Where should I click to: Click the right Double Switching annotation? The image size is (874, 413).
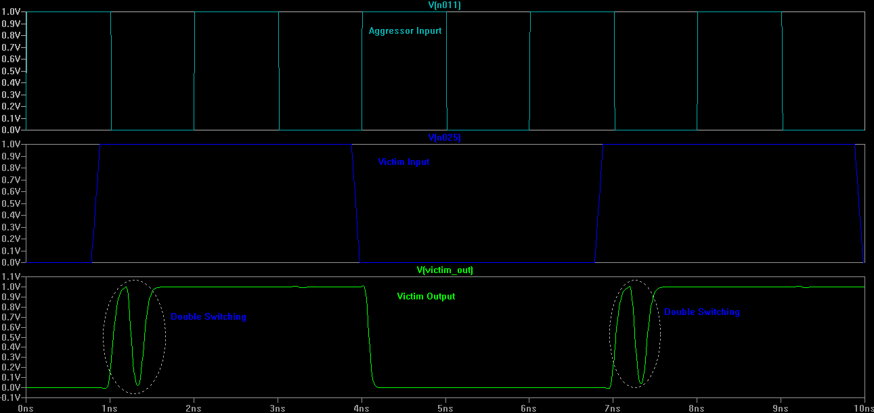click(x=702, y=312)
